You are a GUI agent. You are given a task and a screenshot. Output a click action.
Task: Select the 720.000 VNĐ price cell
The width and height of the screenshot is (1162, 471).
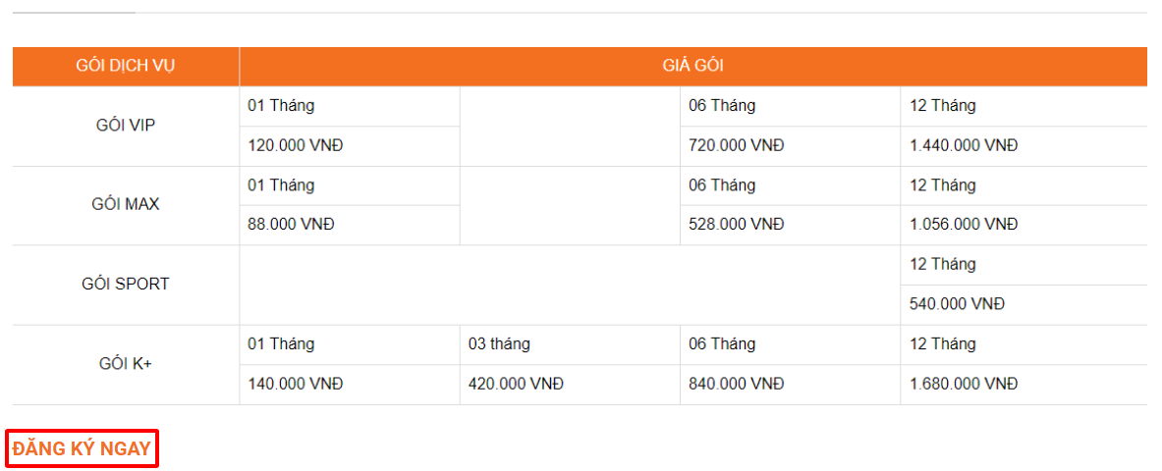(x=737, y=145)
